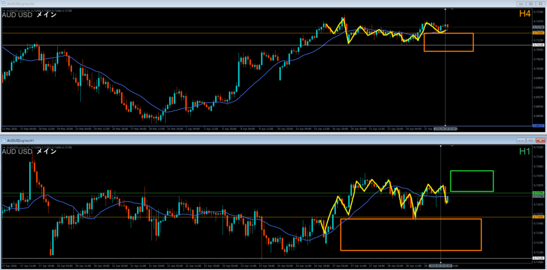The height and width of the screenshot is (270, 547).
Task: Click the 0.72300 axis value in H4 chart
Action: tap(537, 12)
